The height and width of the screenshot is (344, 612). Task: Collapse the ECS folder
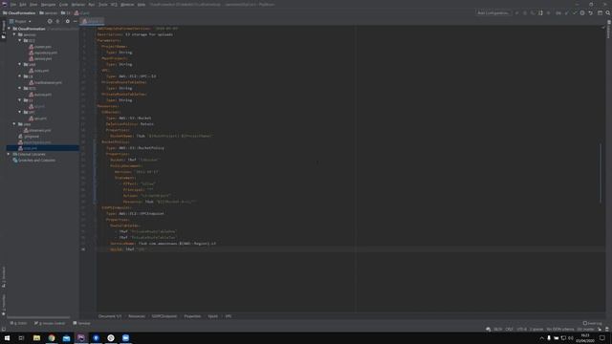(x=20, y=40)
